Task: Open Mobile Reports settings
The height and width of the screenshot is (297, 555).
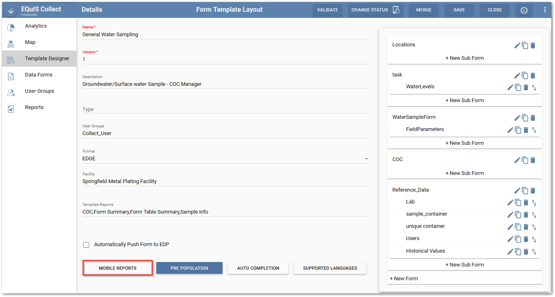Action: click(x=117, y=268)
